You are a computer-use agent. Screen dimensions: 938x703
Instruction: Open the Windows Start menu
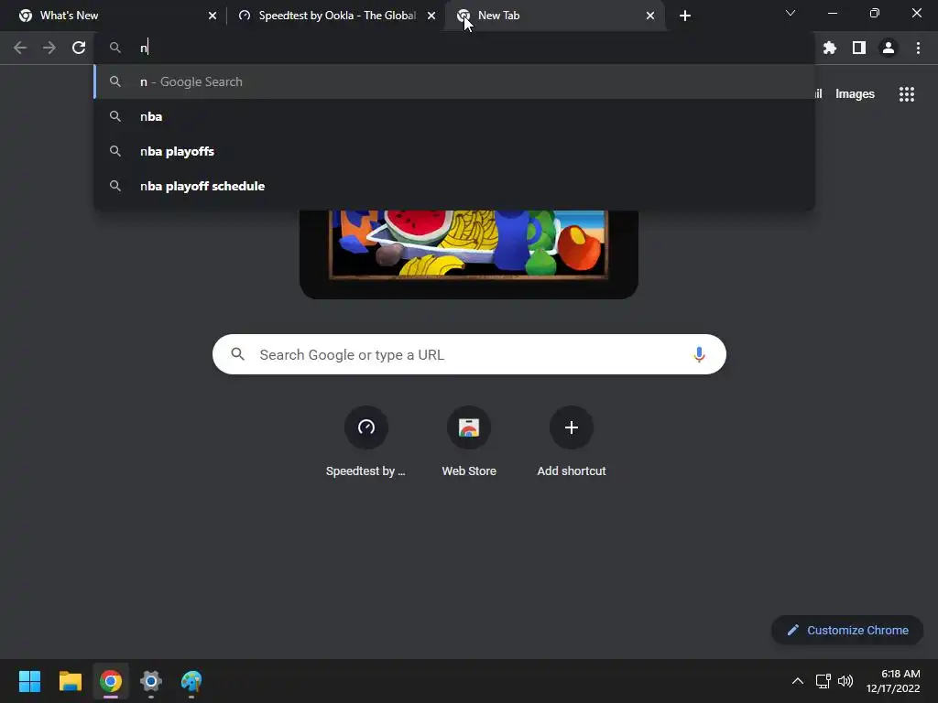pos(29,681)
